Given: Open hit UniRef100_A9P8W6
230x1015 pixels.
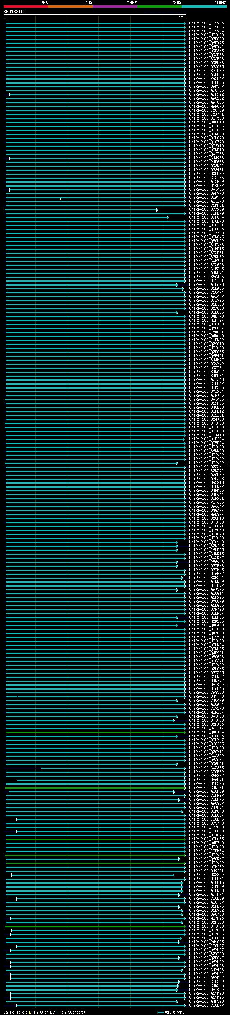Looking at the screenshot, I should coord(206,51).
